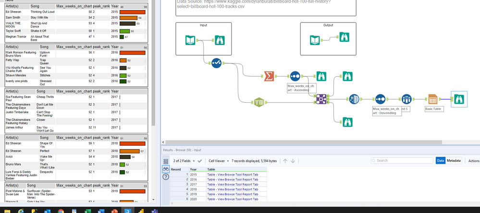Viewport: 480px width, 213px height.
Task: Select the Input Data tool in Output container
Action: (x=315, y=40)
